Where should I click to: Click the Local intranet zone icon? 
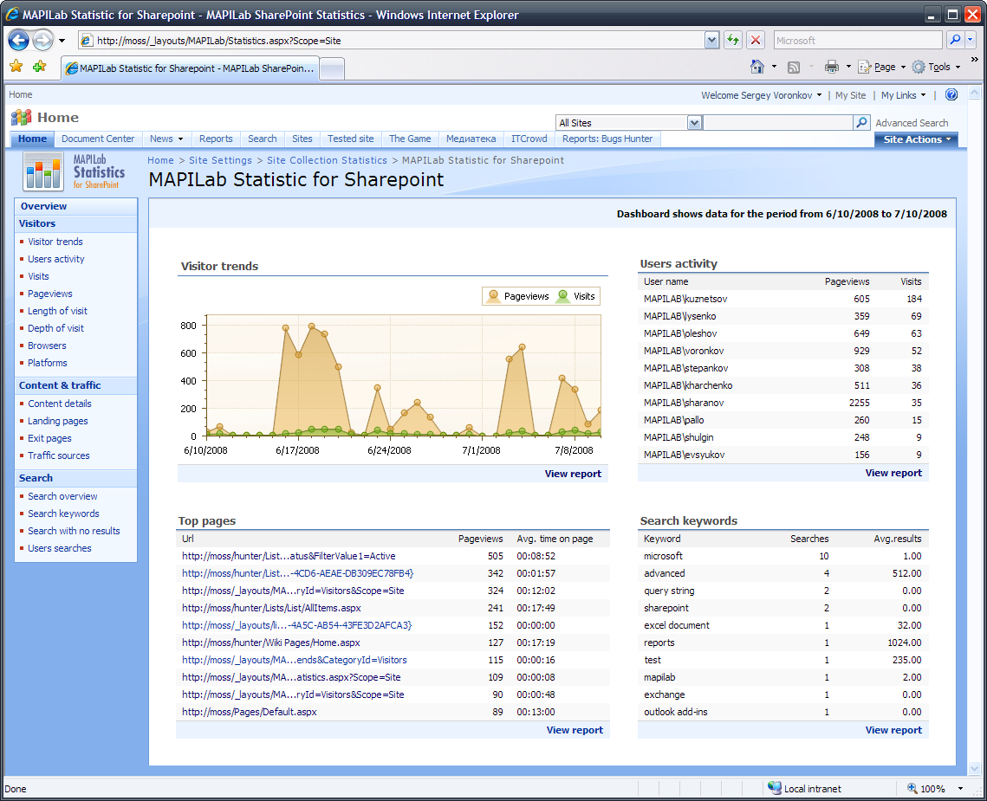tap(774, 788)
